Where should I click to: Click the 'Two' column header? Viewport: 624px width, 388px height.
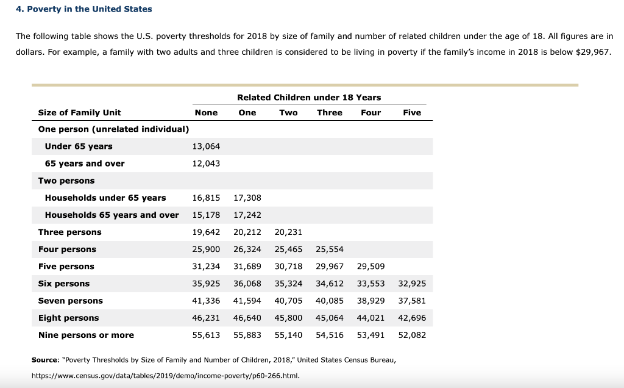pos(288,113)
